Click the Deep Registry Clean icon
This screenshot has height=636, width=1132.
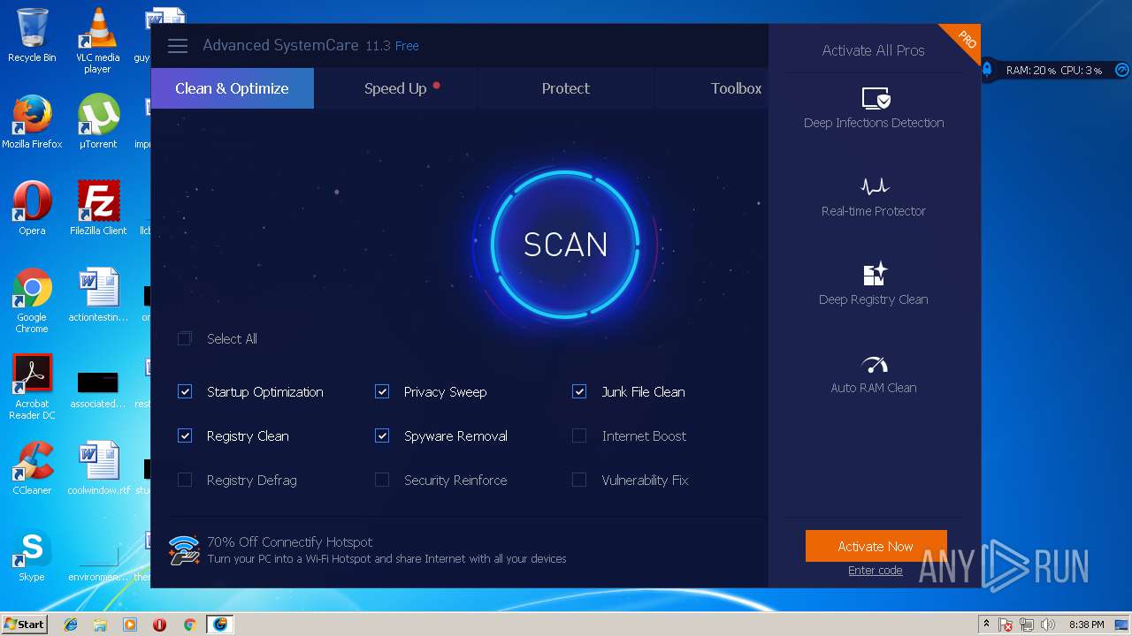click(875, 274)
